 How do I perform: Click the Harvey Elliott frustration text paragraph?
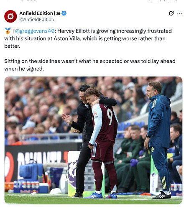click(88, 38)
